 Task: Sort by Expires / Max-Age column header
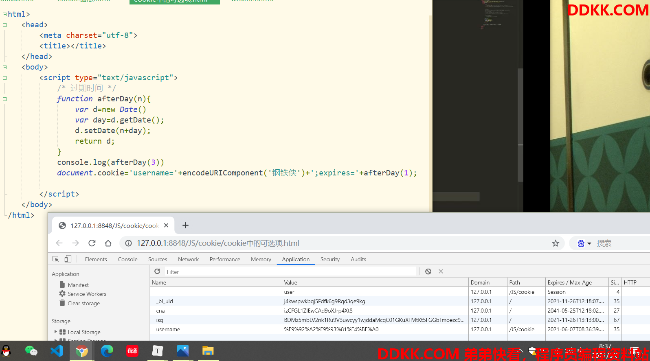point(577,282)
